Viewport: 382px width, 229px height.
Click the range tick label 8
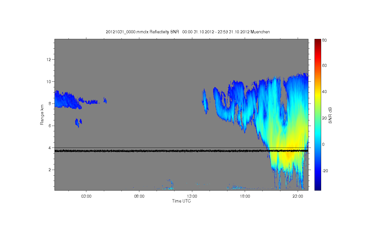[50, 104]
